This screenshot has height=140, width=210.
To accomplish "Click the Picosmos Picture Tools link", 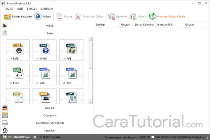I will coord(171,17).
